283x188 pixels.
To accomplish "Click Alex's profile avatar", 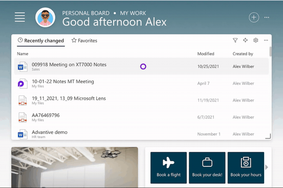I will coord(45,18).
